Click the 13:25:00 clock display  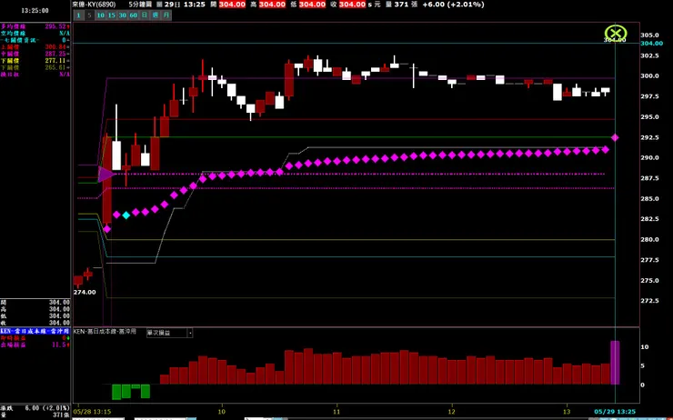35,10
